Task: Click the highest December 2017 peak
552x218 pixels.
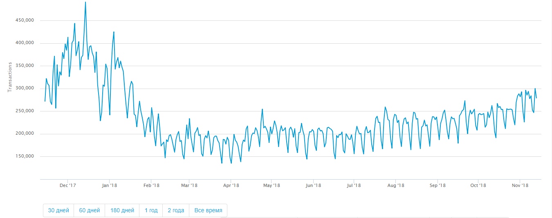Action: tap(85, 2)
